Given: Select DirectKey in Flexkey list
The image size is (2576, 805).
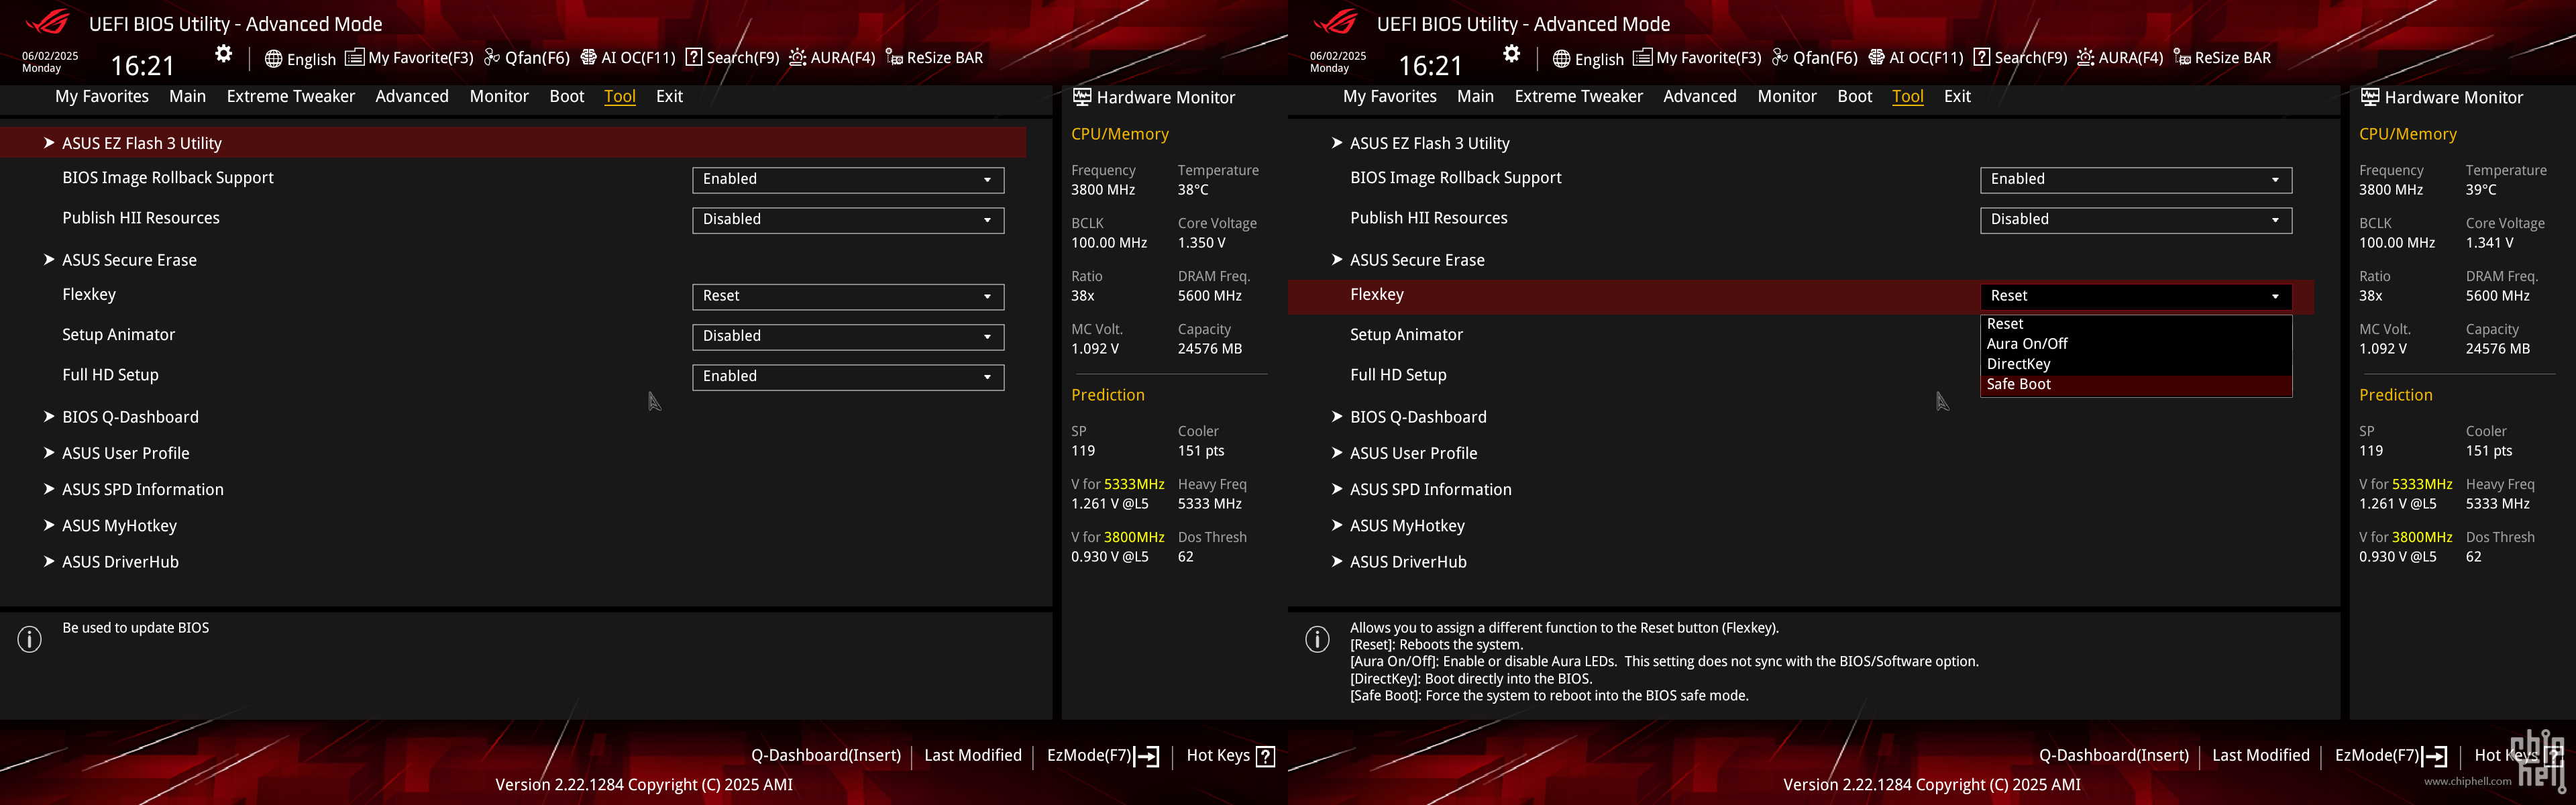Looking at the screenshot, I should pyautogui.click(x=2136, y=364).
